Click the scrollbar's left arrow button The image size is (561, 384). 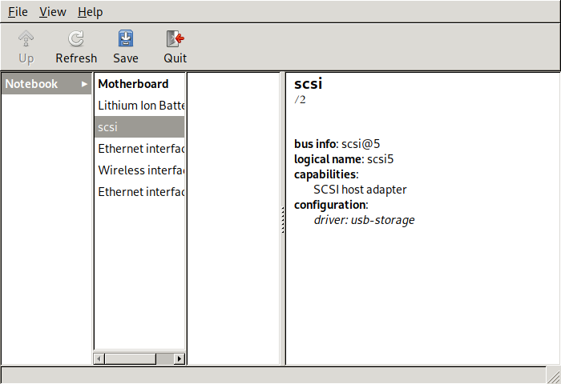point(99,359)
